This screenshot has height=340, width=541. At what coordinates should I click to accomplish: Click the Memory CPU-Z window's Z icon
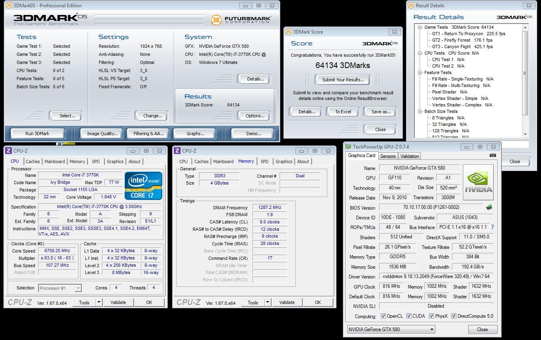coord(177,151)
